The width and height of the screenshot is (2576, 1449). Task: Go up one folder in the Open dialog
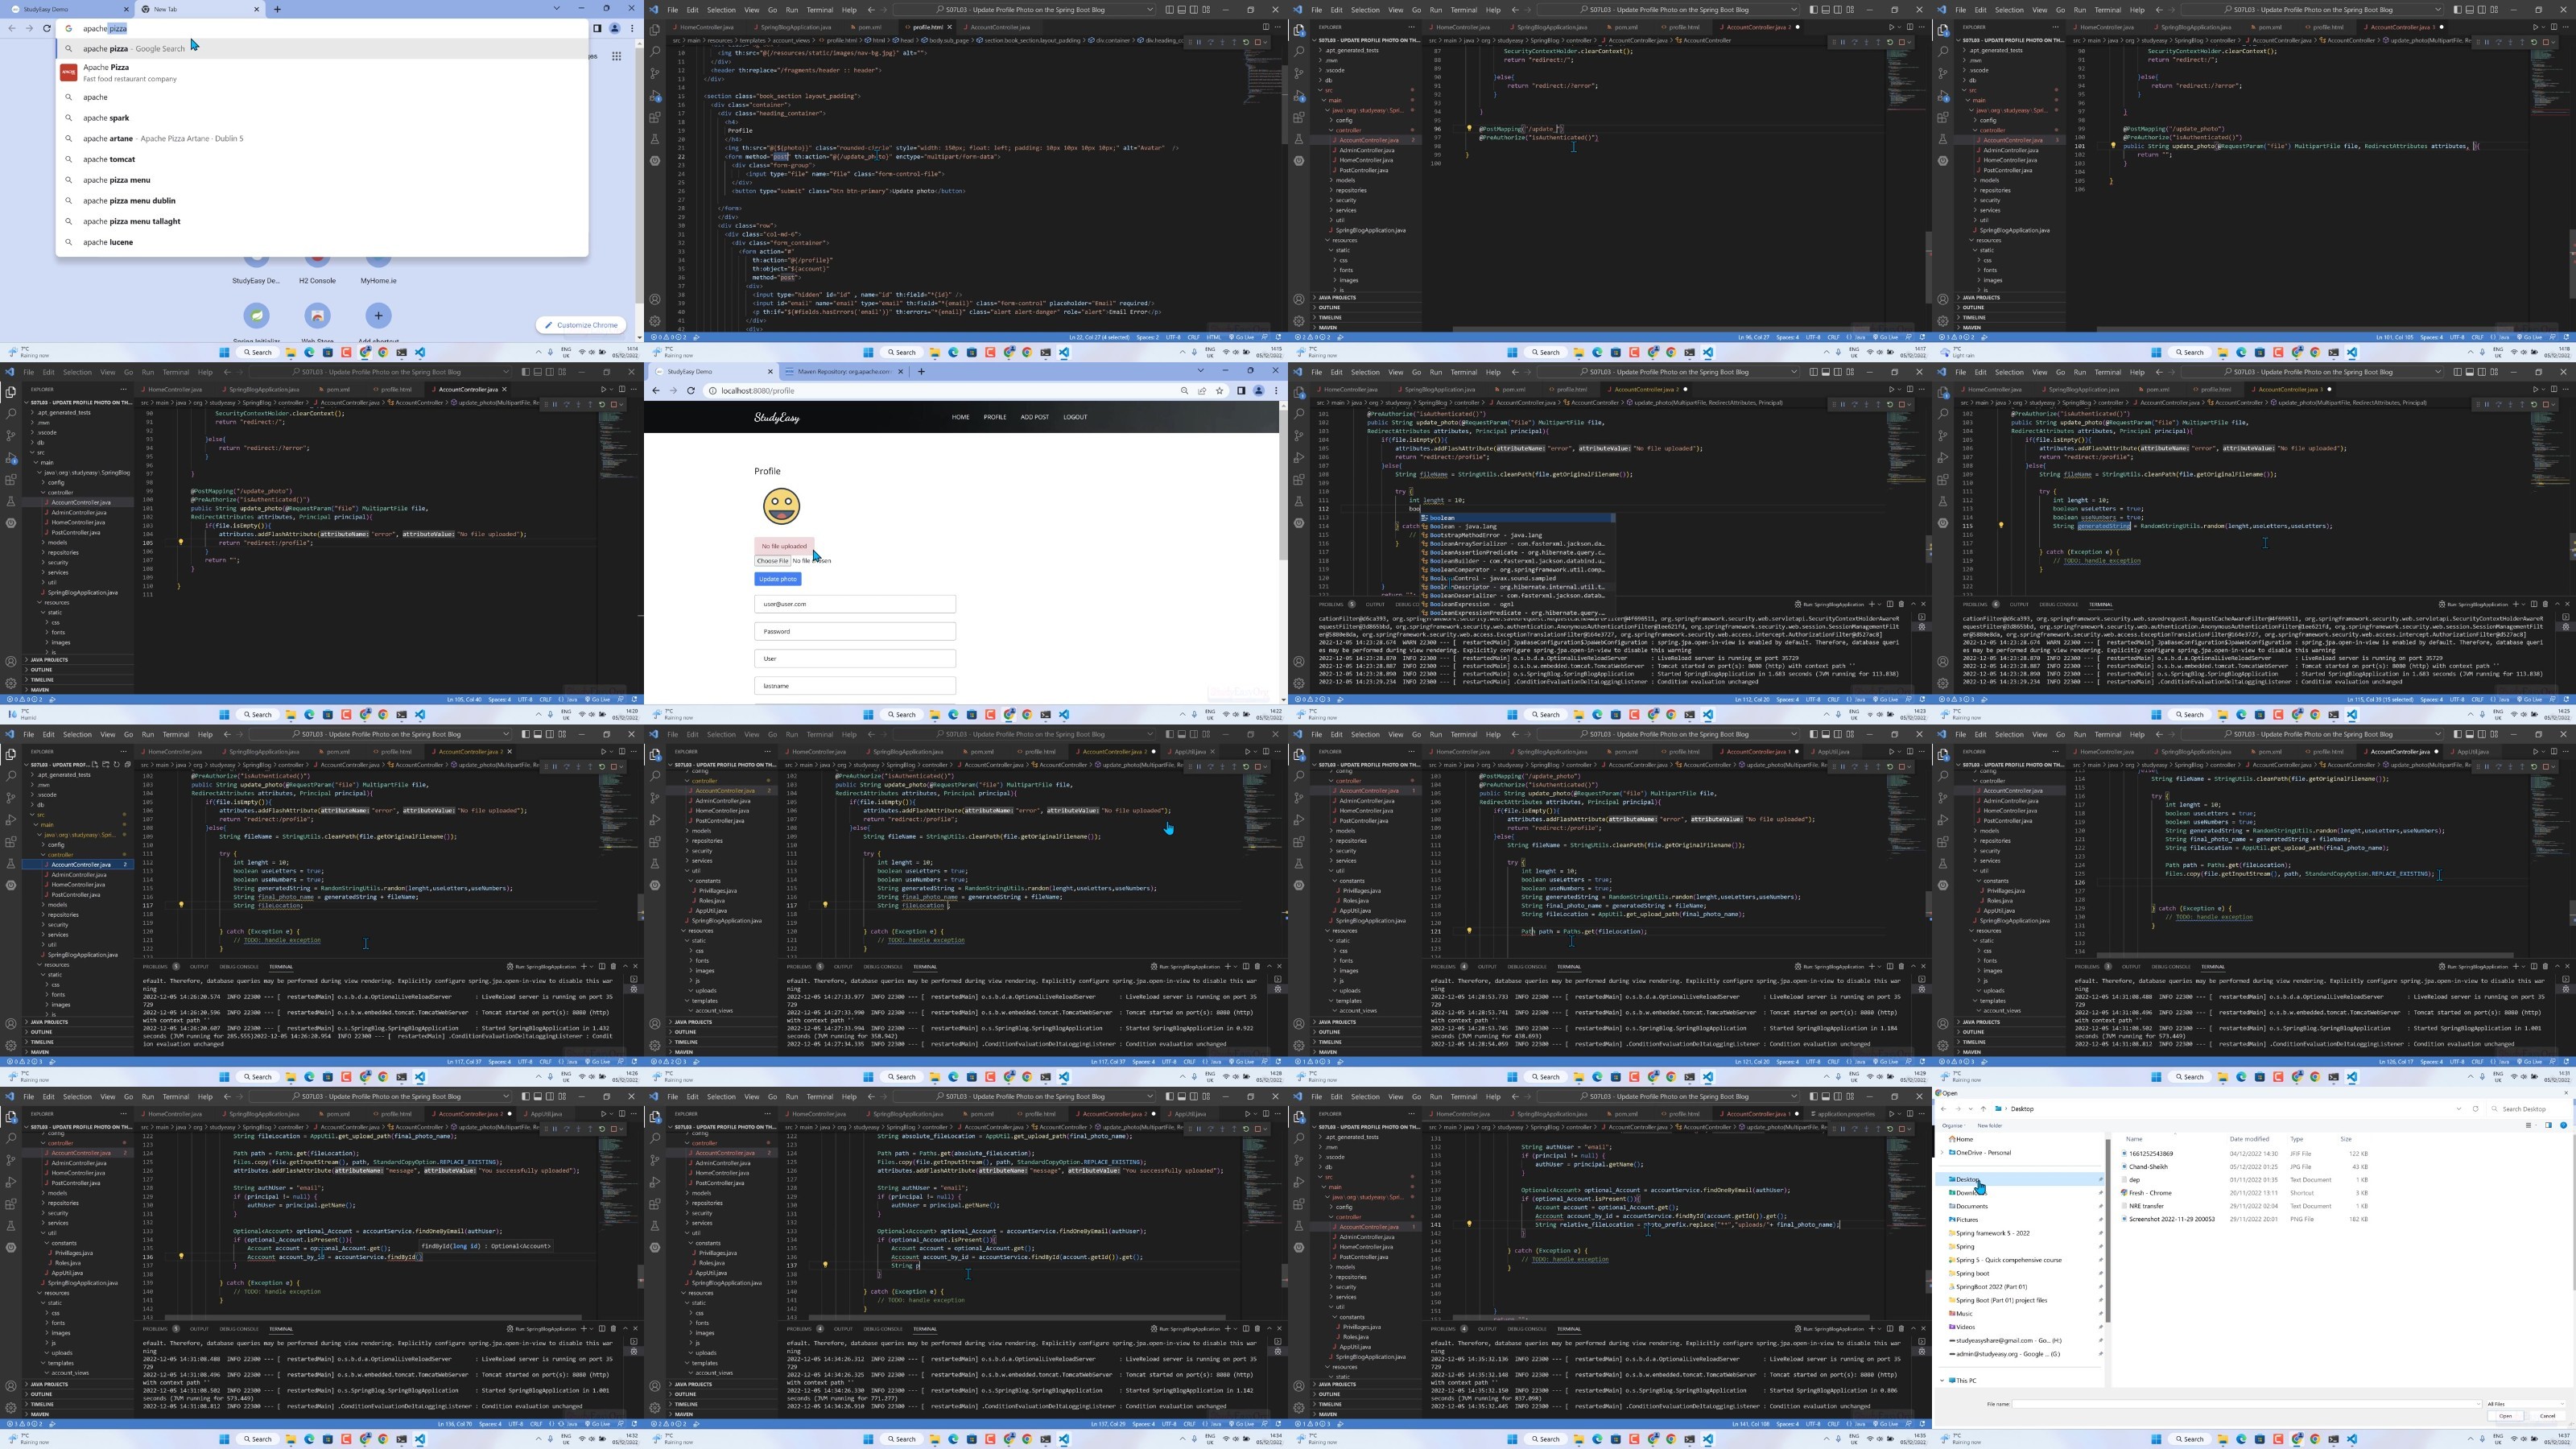1984,1109
